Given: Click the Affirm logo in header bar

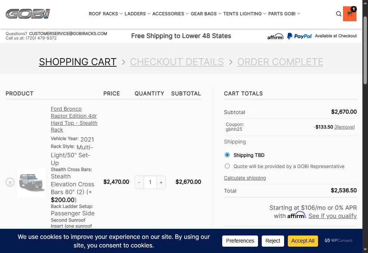Looking at the screenshot, I should (275, 37).
